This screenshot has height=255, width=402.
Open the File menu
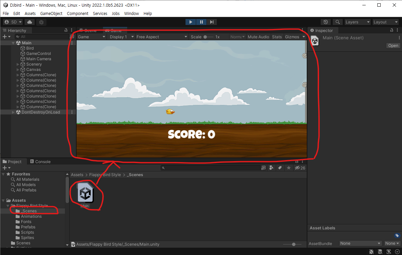tap(6, 13)
